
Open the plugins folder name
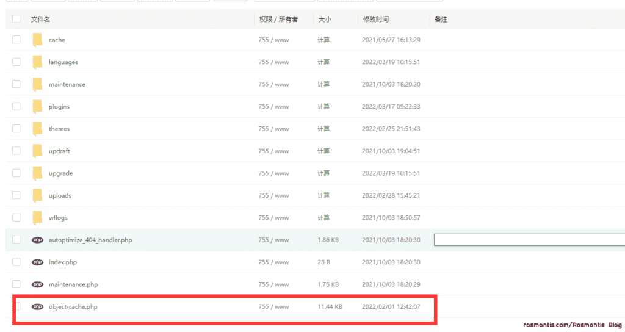click(x=59, y=107)
